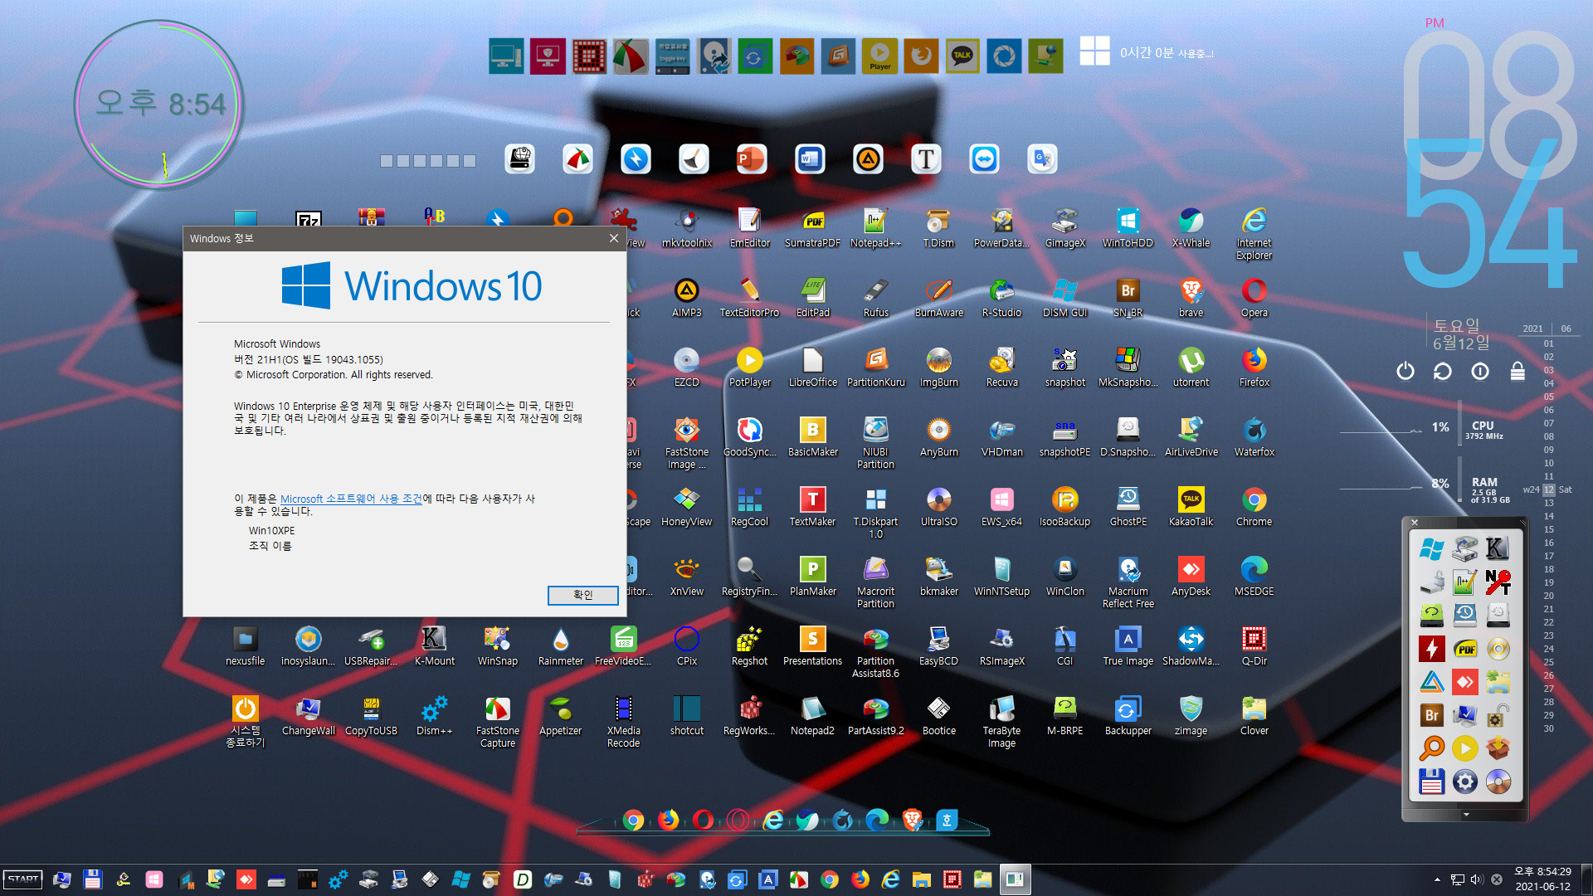Open PotPlayer from top launcher bar
The height and width of the screenshot is (896, 1593).
pos(879,56)
